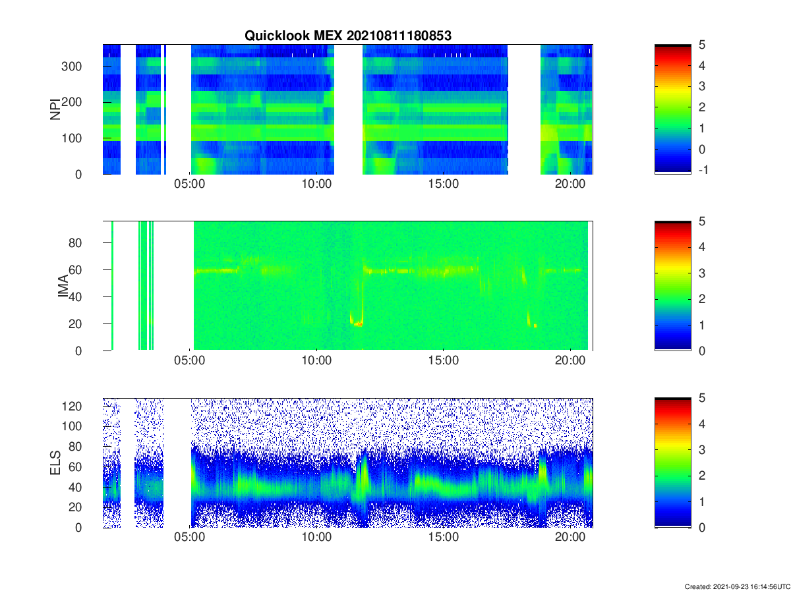Click the "5" label on IMA colorbar
Screen dimensions: 791x593
click(x=702, y=221)
